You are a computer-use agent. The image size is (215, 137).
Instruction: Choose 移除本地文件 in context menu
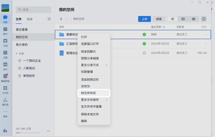coord(94,114)
